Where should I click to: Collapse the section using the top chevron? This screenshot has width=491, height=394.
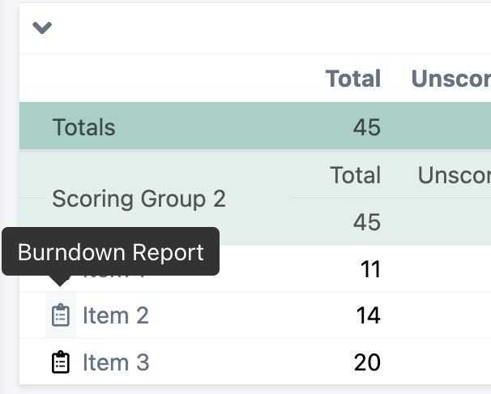[x=42, y=28]
